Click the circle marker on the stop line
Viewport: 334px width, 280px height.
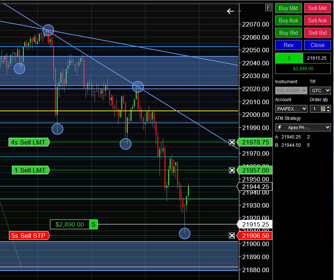click(185, 233)
